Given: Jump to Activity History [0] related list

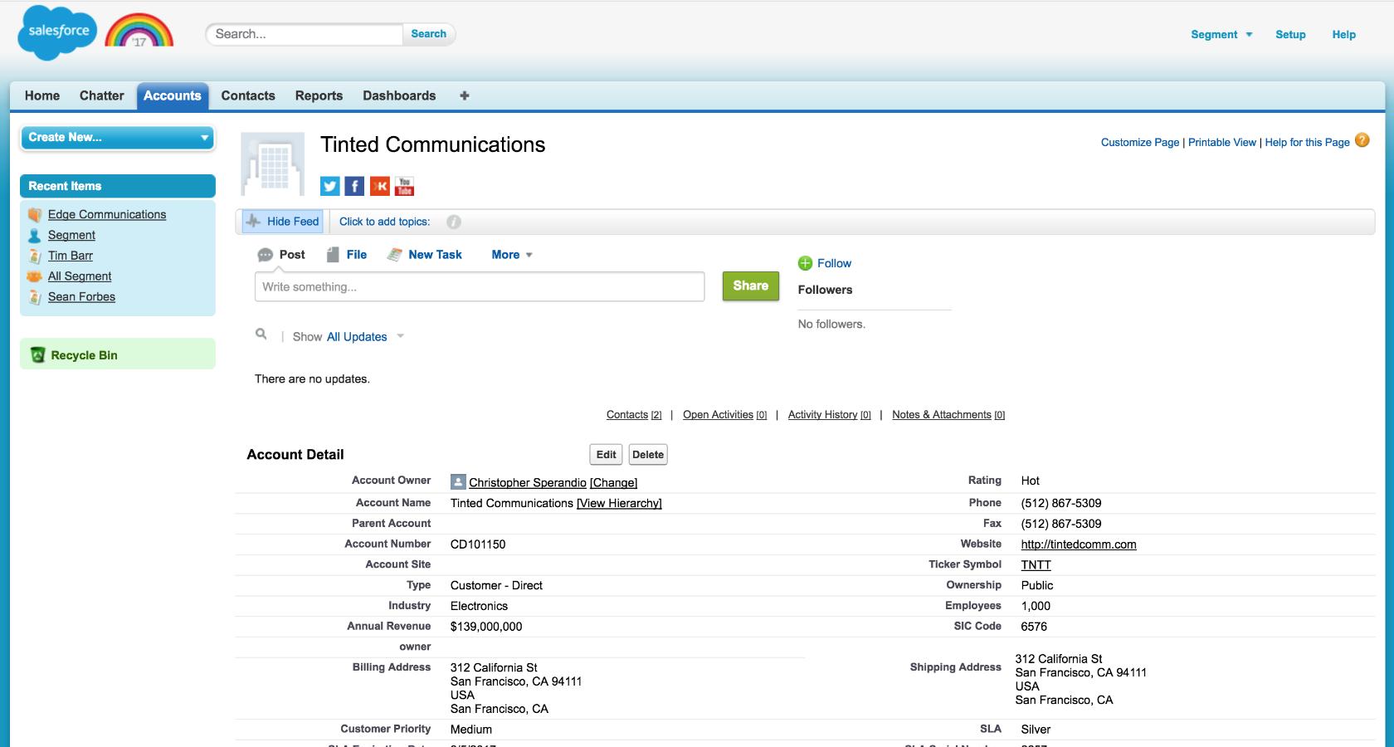Looking at the screenshot, I should pyautogui.click(x=829, y=415).
